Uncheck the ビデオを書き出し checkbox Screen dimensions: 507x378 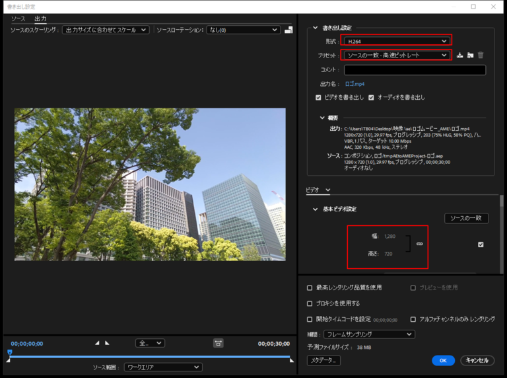[x=318, y=97]
